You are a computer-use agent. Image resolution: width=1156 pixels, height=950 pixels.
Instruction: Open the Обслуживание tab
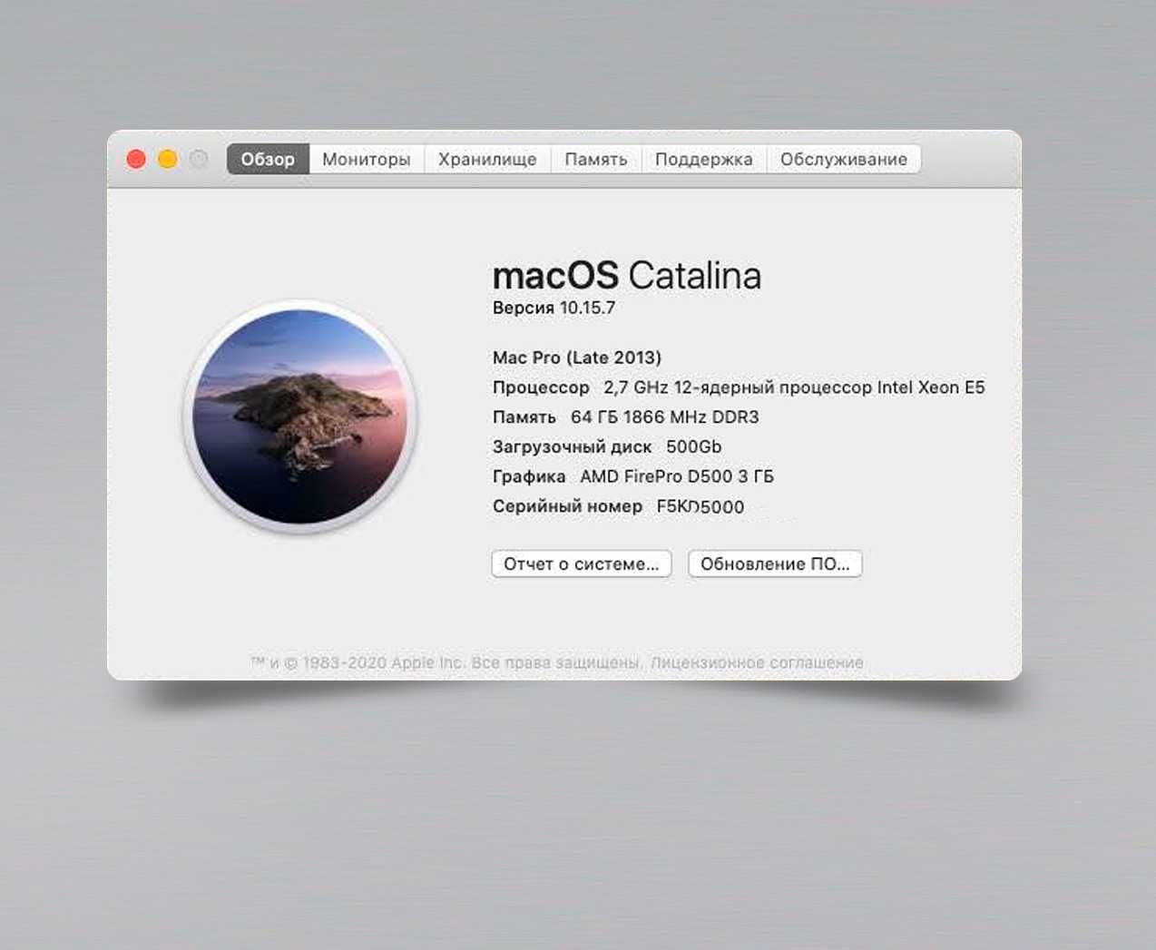[x=844, y=159]
